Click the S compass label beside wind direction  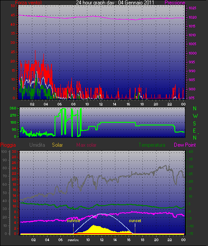195,124
